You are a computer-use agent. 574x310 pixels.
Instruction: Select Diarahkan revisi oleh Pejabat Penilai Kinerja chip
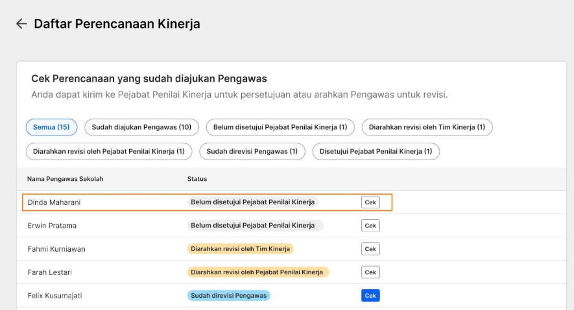click(x=109, y=151)
